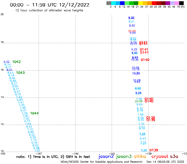Image resolution: width=187 pixels, height=164 pixels.
Task: Click the purple swatch in the color scale
Action: click(168, 3)
